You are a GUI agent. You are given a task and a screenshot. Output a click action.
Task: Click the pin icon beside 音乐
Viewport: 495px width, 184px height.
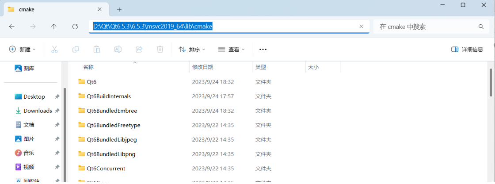[57, 153]
